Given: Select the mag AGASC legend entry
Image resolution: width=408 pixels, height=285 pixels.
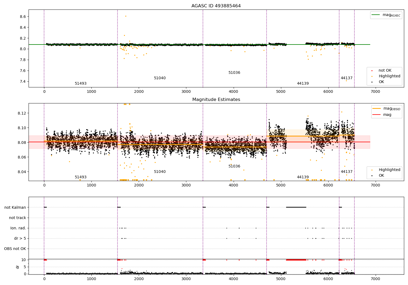Looking at the screenshot, I should [386, 15].
